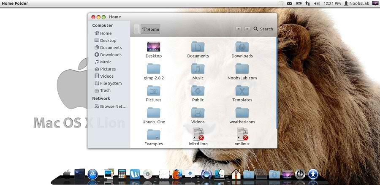The image size is (380, 185).
Task: Click the faded windows icon in top panel
Action: (280, 3)
